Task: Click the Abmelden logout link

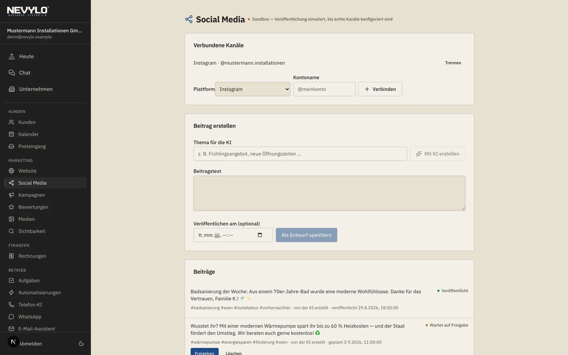Action: click(30, 344)
